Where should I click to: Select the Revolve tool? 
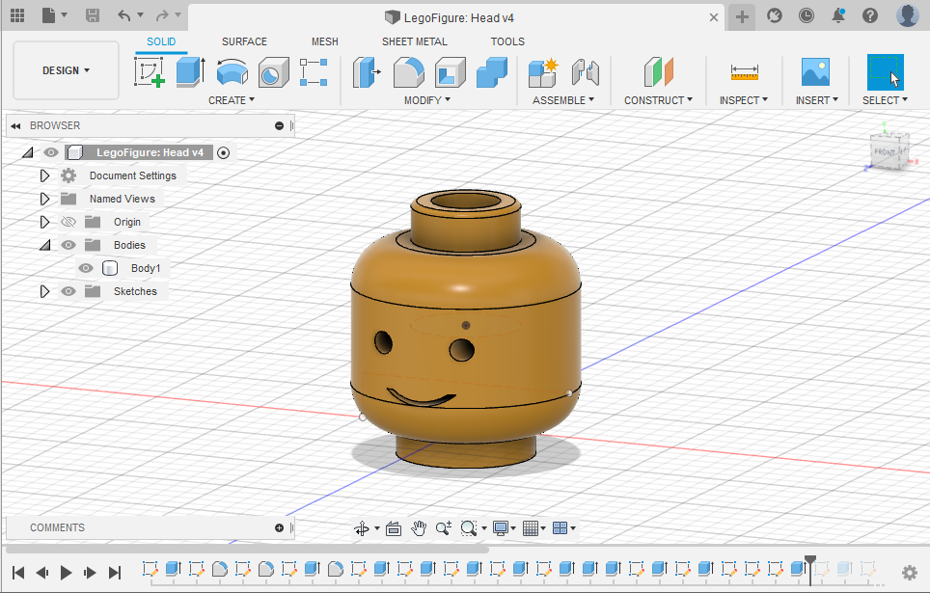(x=232, y=72)
